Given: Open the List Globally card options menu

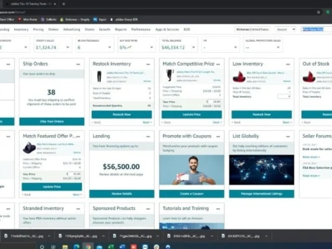Looking at the screenshot, I should click(288, 136).
